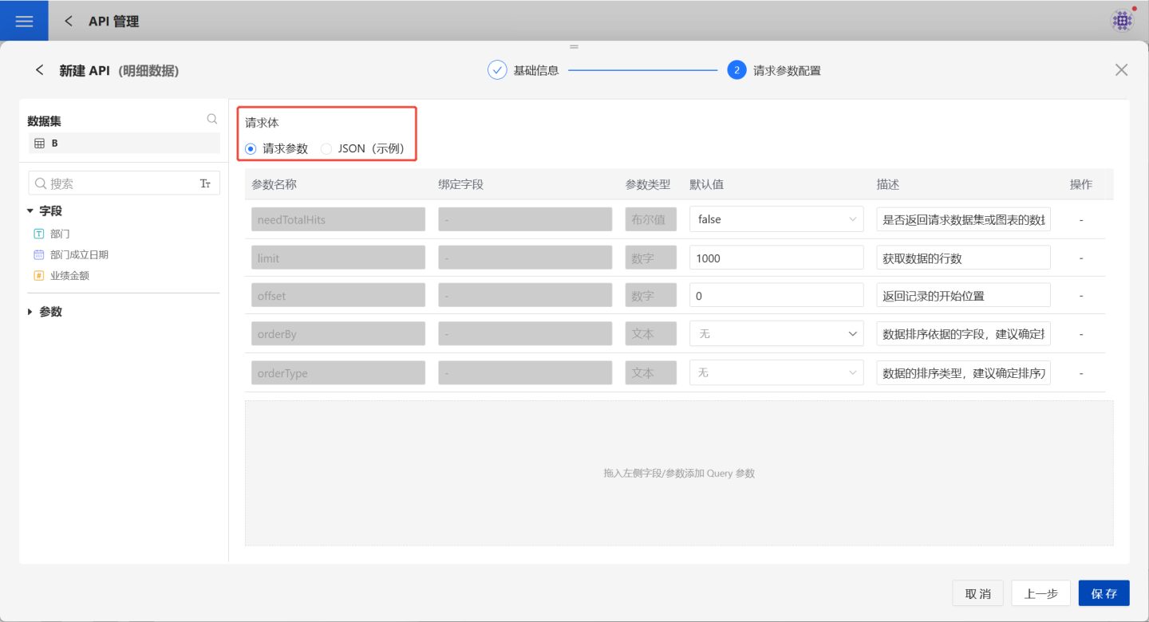Viewport: 1149px width, 622px height.
Task: Select the dataset B table icon
Action: pos(39,144)
